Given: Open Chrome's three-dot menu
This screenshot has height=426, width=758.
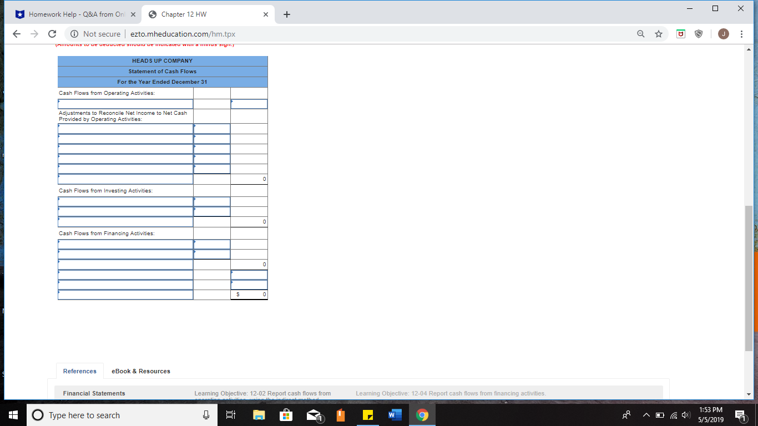Looking at the screenshot, I should (742, 34).
